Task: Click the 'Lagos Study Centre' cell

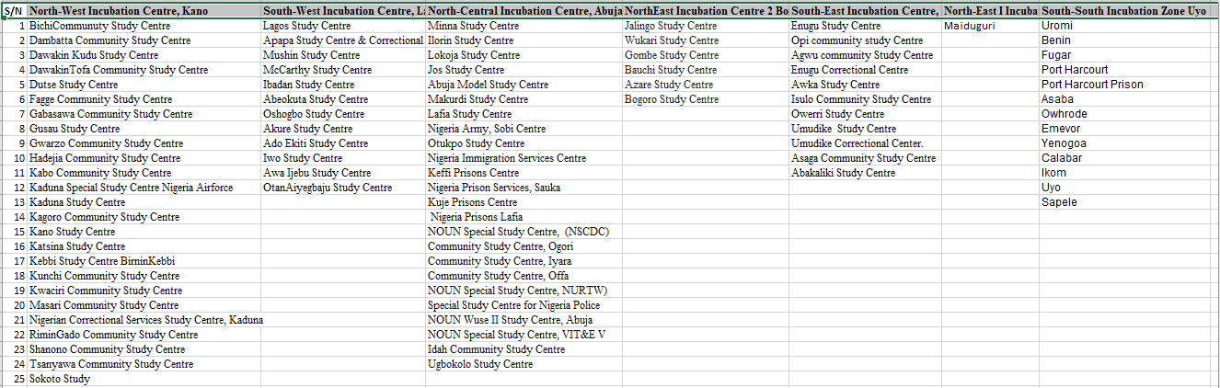Action: (x=343, y=26)
